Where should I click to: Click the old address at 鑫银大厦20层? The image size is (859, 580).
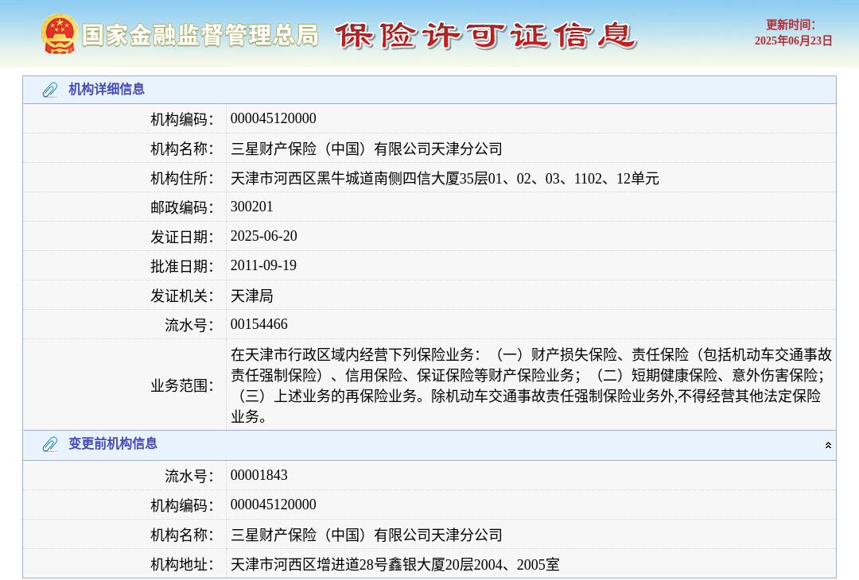coord(395,565)
